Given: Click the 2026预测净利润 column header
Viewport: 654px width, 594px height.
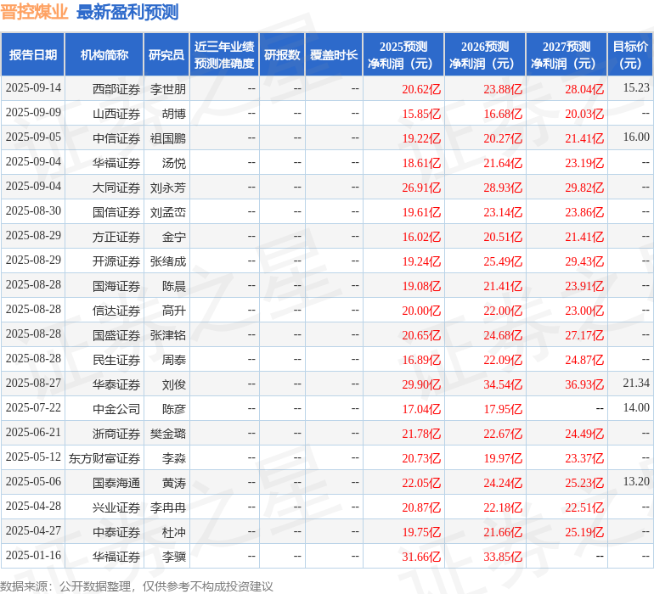Looking at the screenshot, I should click(485, 55).
